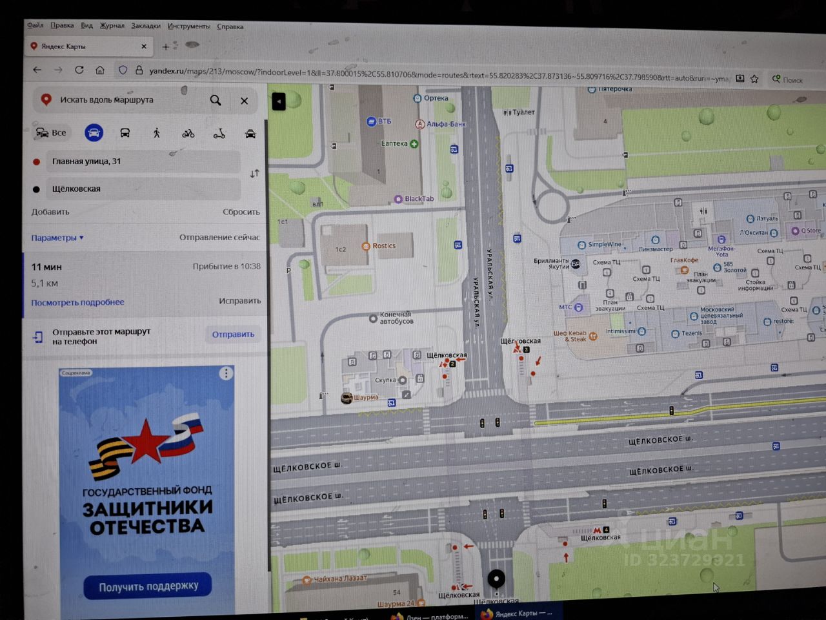The height and width of the screenshot is (620, 826).
Task: Open the Закладки menu
Action: 146,26
